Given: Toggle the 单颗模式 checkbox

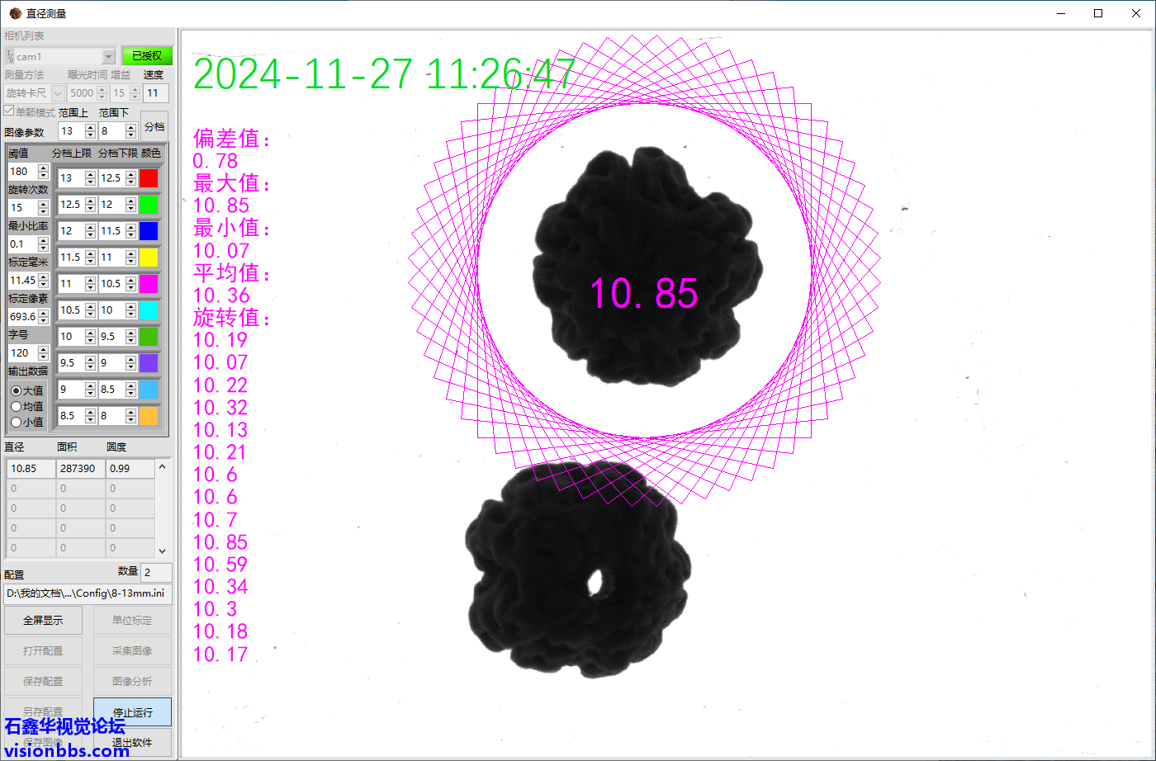Looking at the screenshot, I should pos(9,111).
